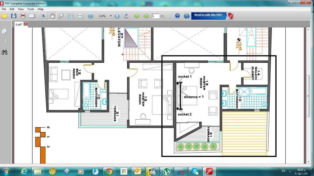Image resolution: width=314 pixels, height=176 pixels.
Task: Open Google Chrome from the taskbar
Action: click(x=109, y=171)
